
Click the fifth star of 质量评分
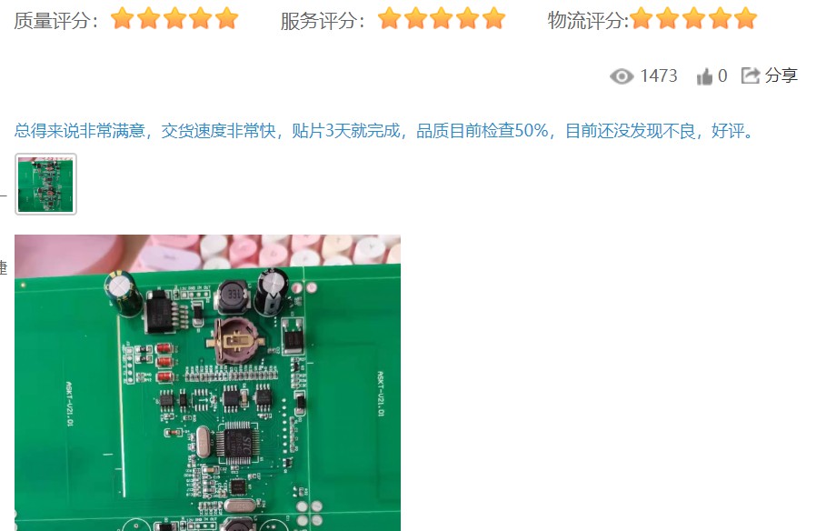click(226, 18)
